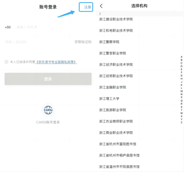
Task: Jump to letter M in index
Action: pyautogui.click(x=181, y=91)
